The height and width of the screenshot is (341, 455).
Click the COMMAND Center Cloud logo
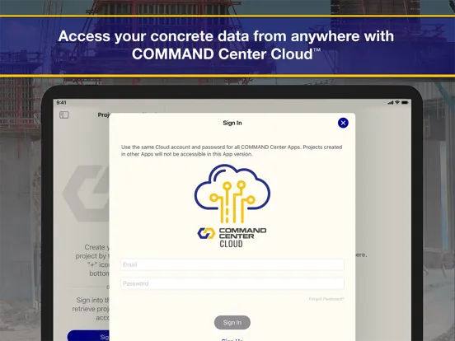[x=232, y=206]
